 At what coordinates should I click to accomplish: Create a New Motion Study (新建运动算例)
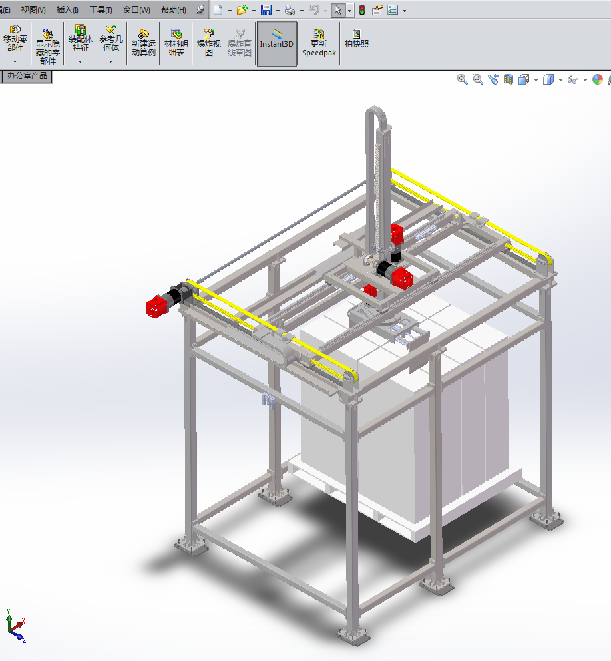[144, 43]
